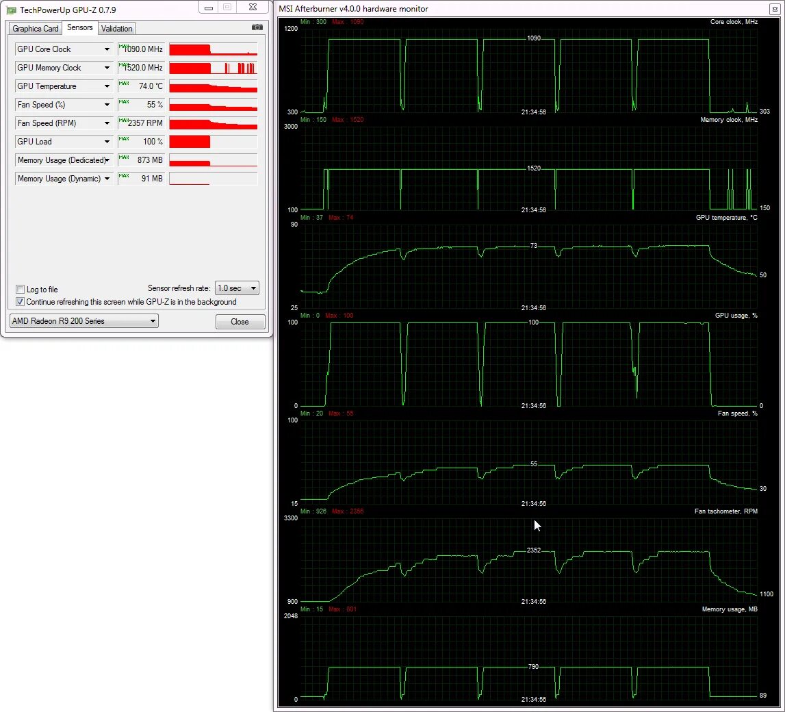Close the MSI Afterburner hardware monitor window

pyautogui.click(x=775, y=8)
